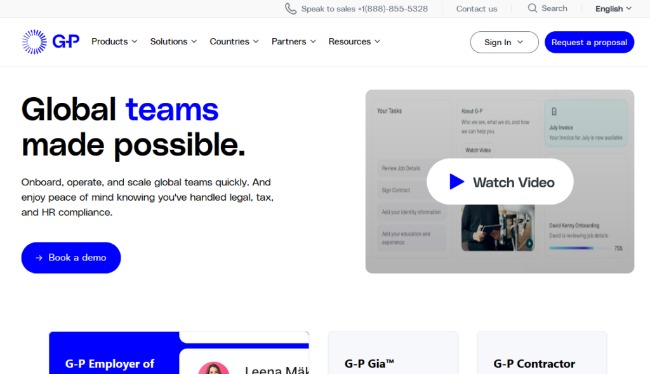
Task: Click the search magnifying glass icon
Action: pos(533,8)
